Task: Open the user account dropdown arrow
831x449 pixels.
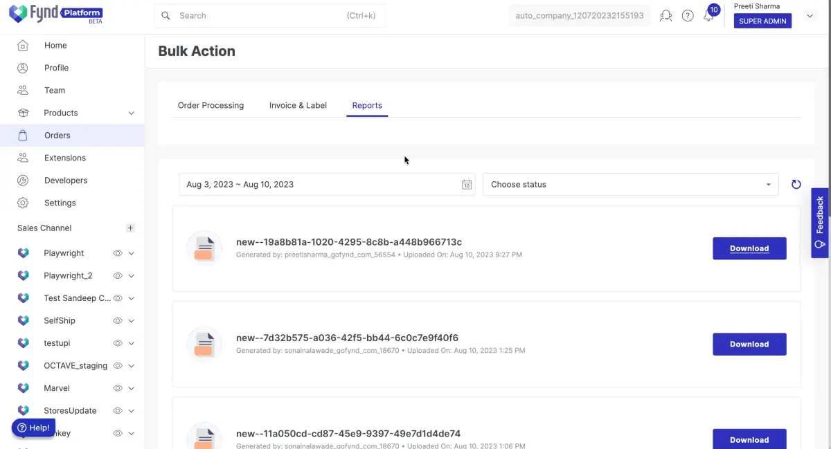Action: click(x=810, y=15)
